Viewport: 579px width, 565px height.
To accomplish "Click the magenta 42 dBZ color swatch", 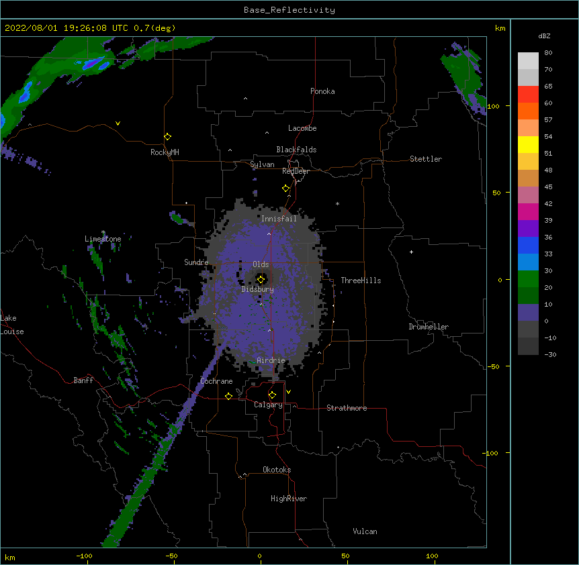I will tap(528, 211).
